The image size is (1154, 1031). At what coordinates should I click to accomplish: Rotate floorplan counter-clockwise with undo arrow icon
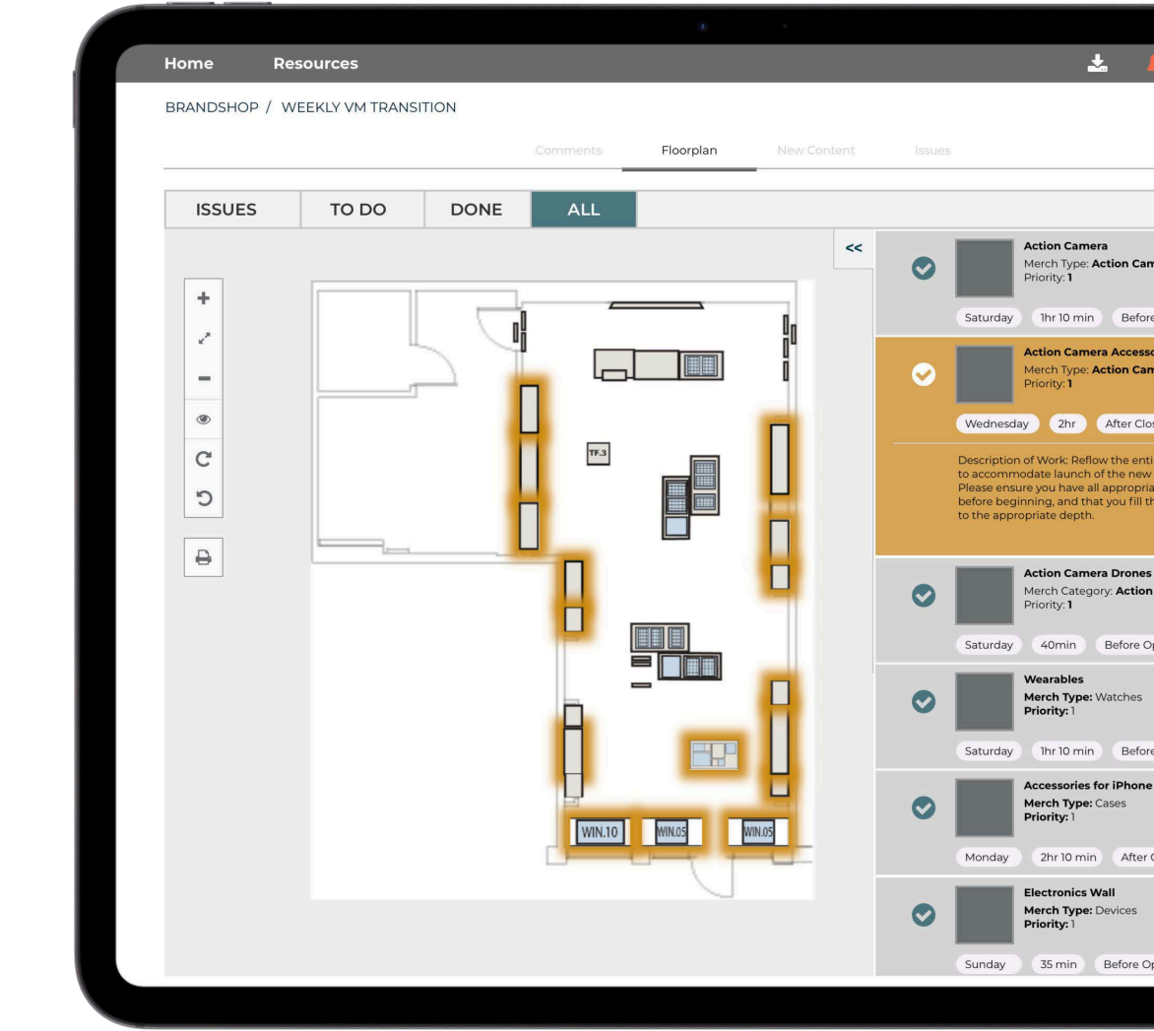point(204,497)
